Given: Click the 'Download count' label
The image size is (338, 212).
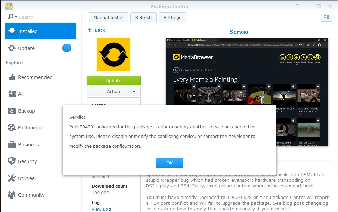Looking at the screenshot, I should 110,186.
